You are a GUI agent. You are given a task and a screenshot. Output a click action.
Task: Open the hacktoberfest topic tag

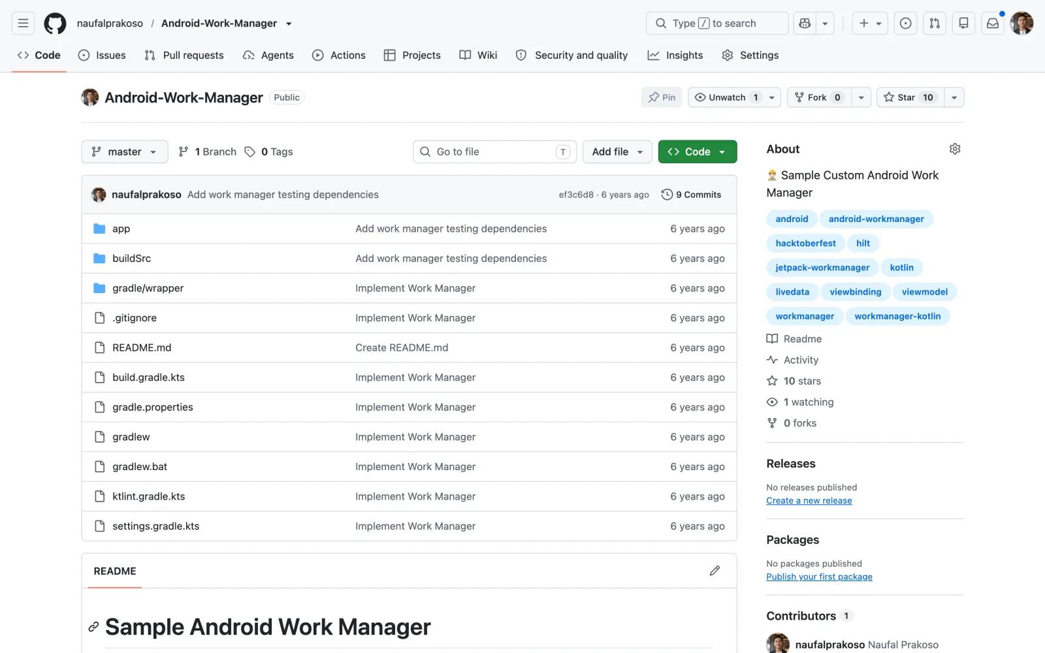[x=805, y=243]
